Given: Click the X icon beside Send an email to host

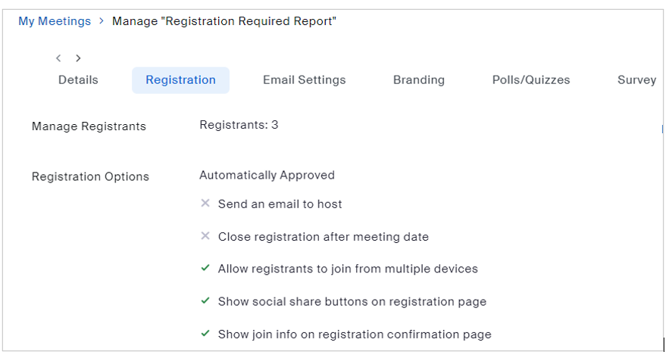Looking at the screenshot, I should pyautogui.click(x=205, y=204).
